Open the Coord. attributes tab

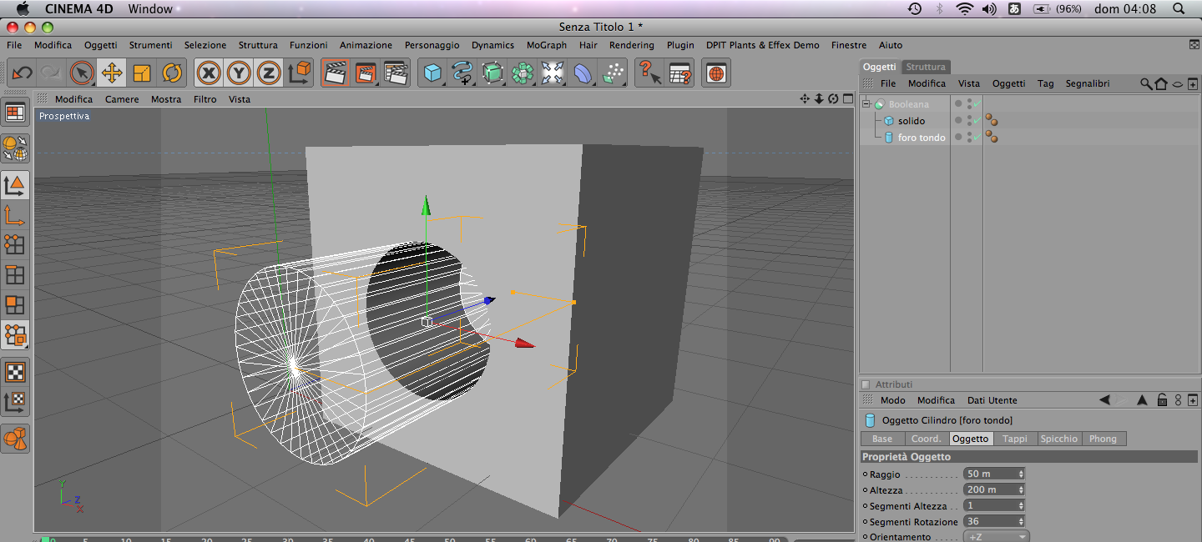(927, 439)
